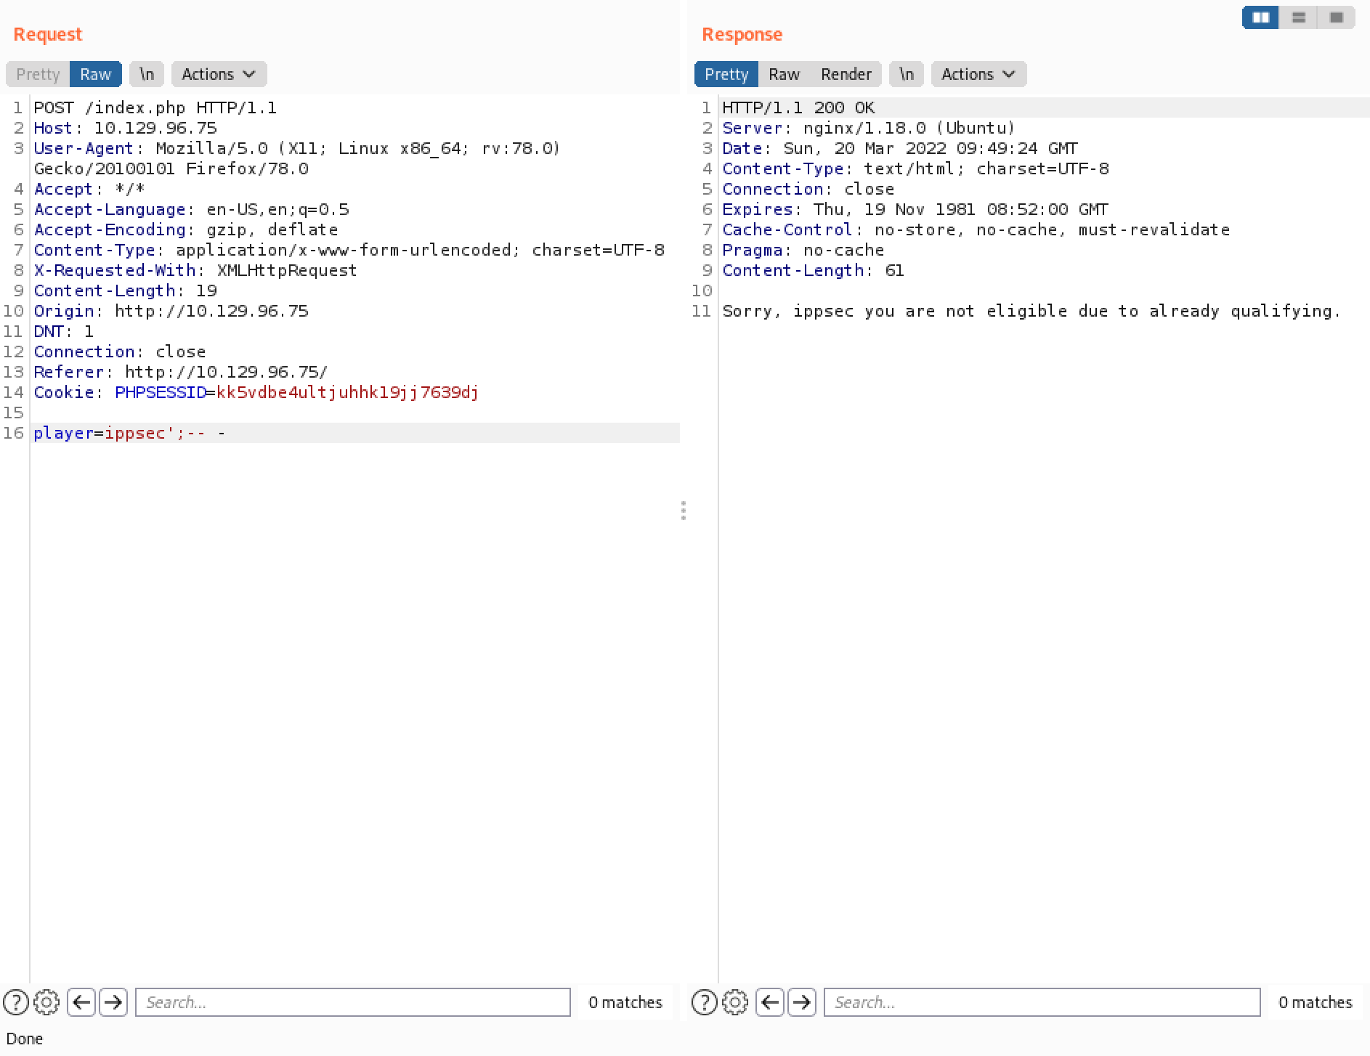Toggle non-printable \n characters in Response
Image resolution: width=1370 pixels, height=1056 pixels.
[x=907, y=74]
